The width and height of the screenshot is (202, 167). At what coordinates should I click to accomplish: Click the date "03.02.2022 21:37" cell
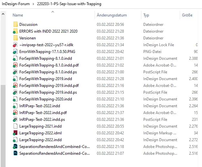point(110,113)
